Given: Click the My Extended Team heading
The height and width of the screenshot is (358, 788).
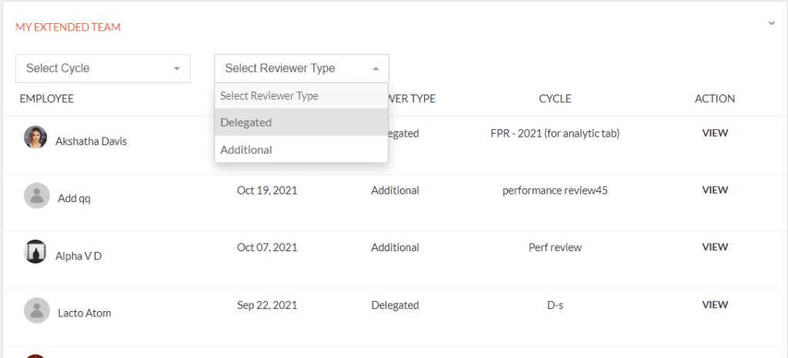Looking at the screenshot, I should point(68,27).
